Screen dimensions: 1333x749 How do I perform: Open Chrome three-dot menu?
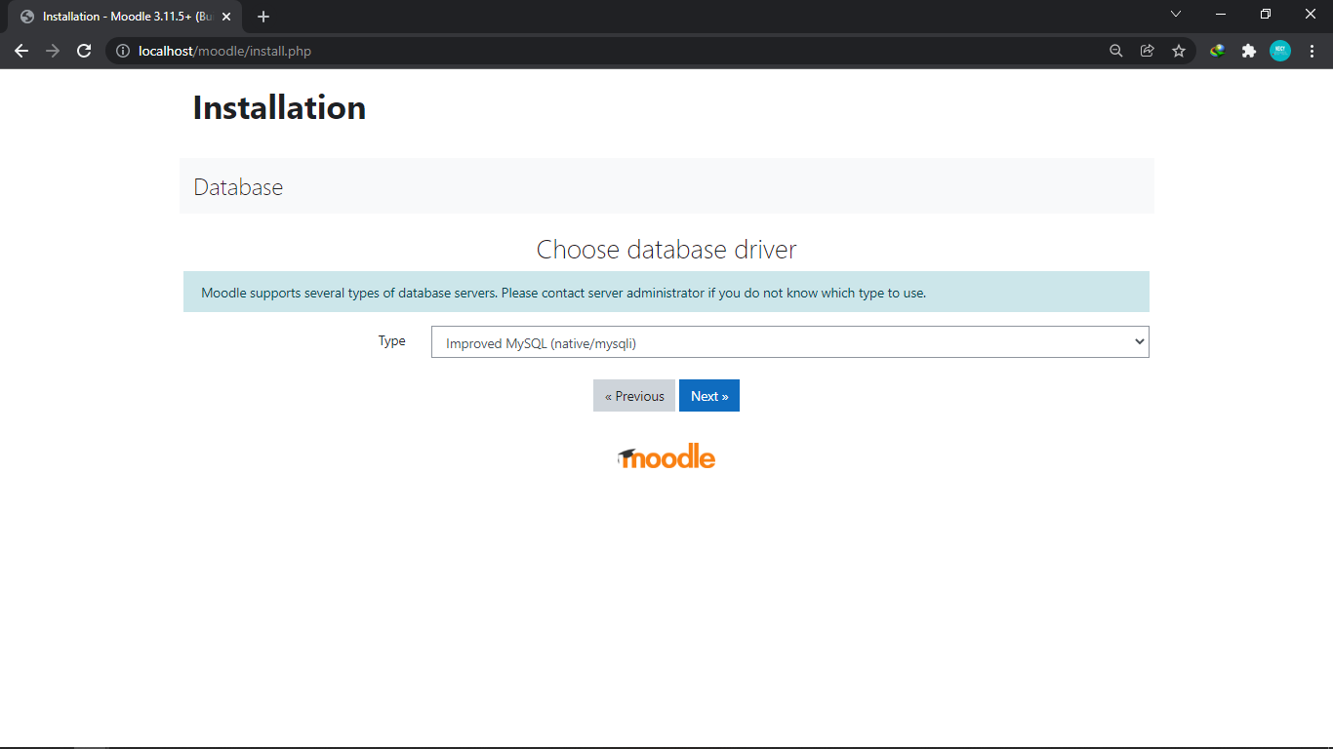pyautogui.click(x=1312, y=51)
